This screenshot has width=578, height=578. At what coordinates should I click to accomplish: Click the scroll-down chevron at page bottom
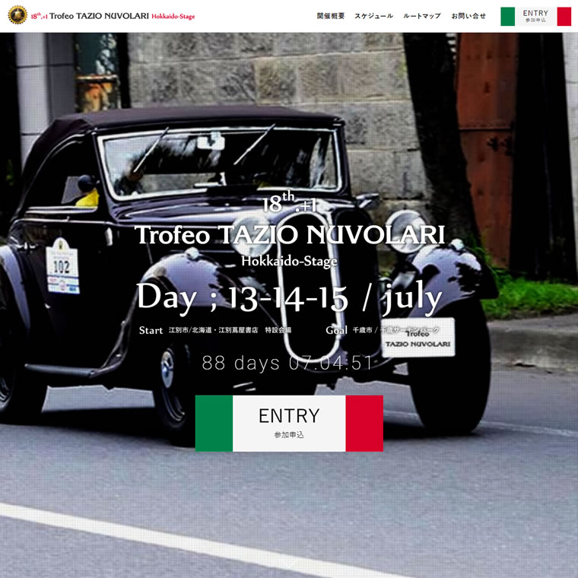[289, 564]
